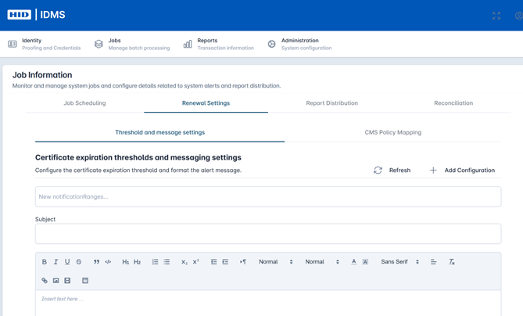Screen dimensions: 523x316
Task: Clear text formatting
Action: tap(451, 262)
